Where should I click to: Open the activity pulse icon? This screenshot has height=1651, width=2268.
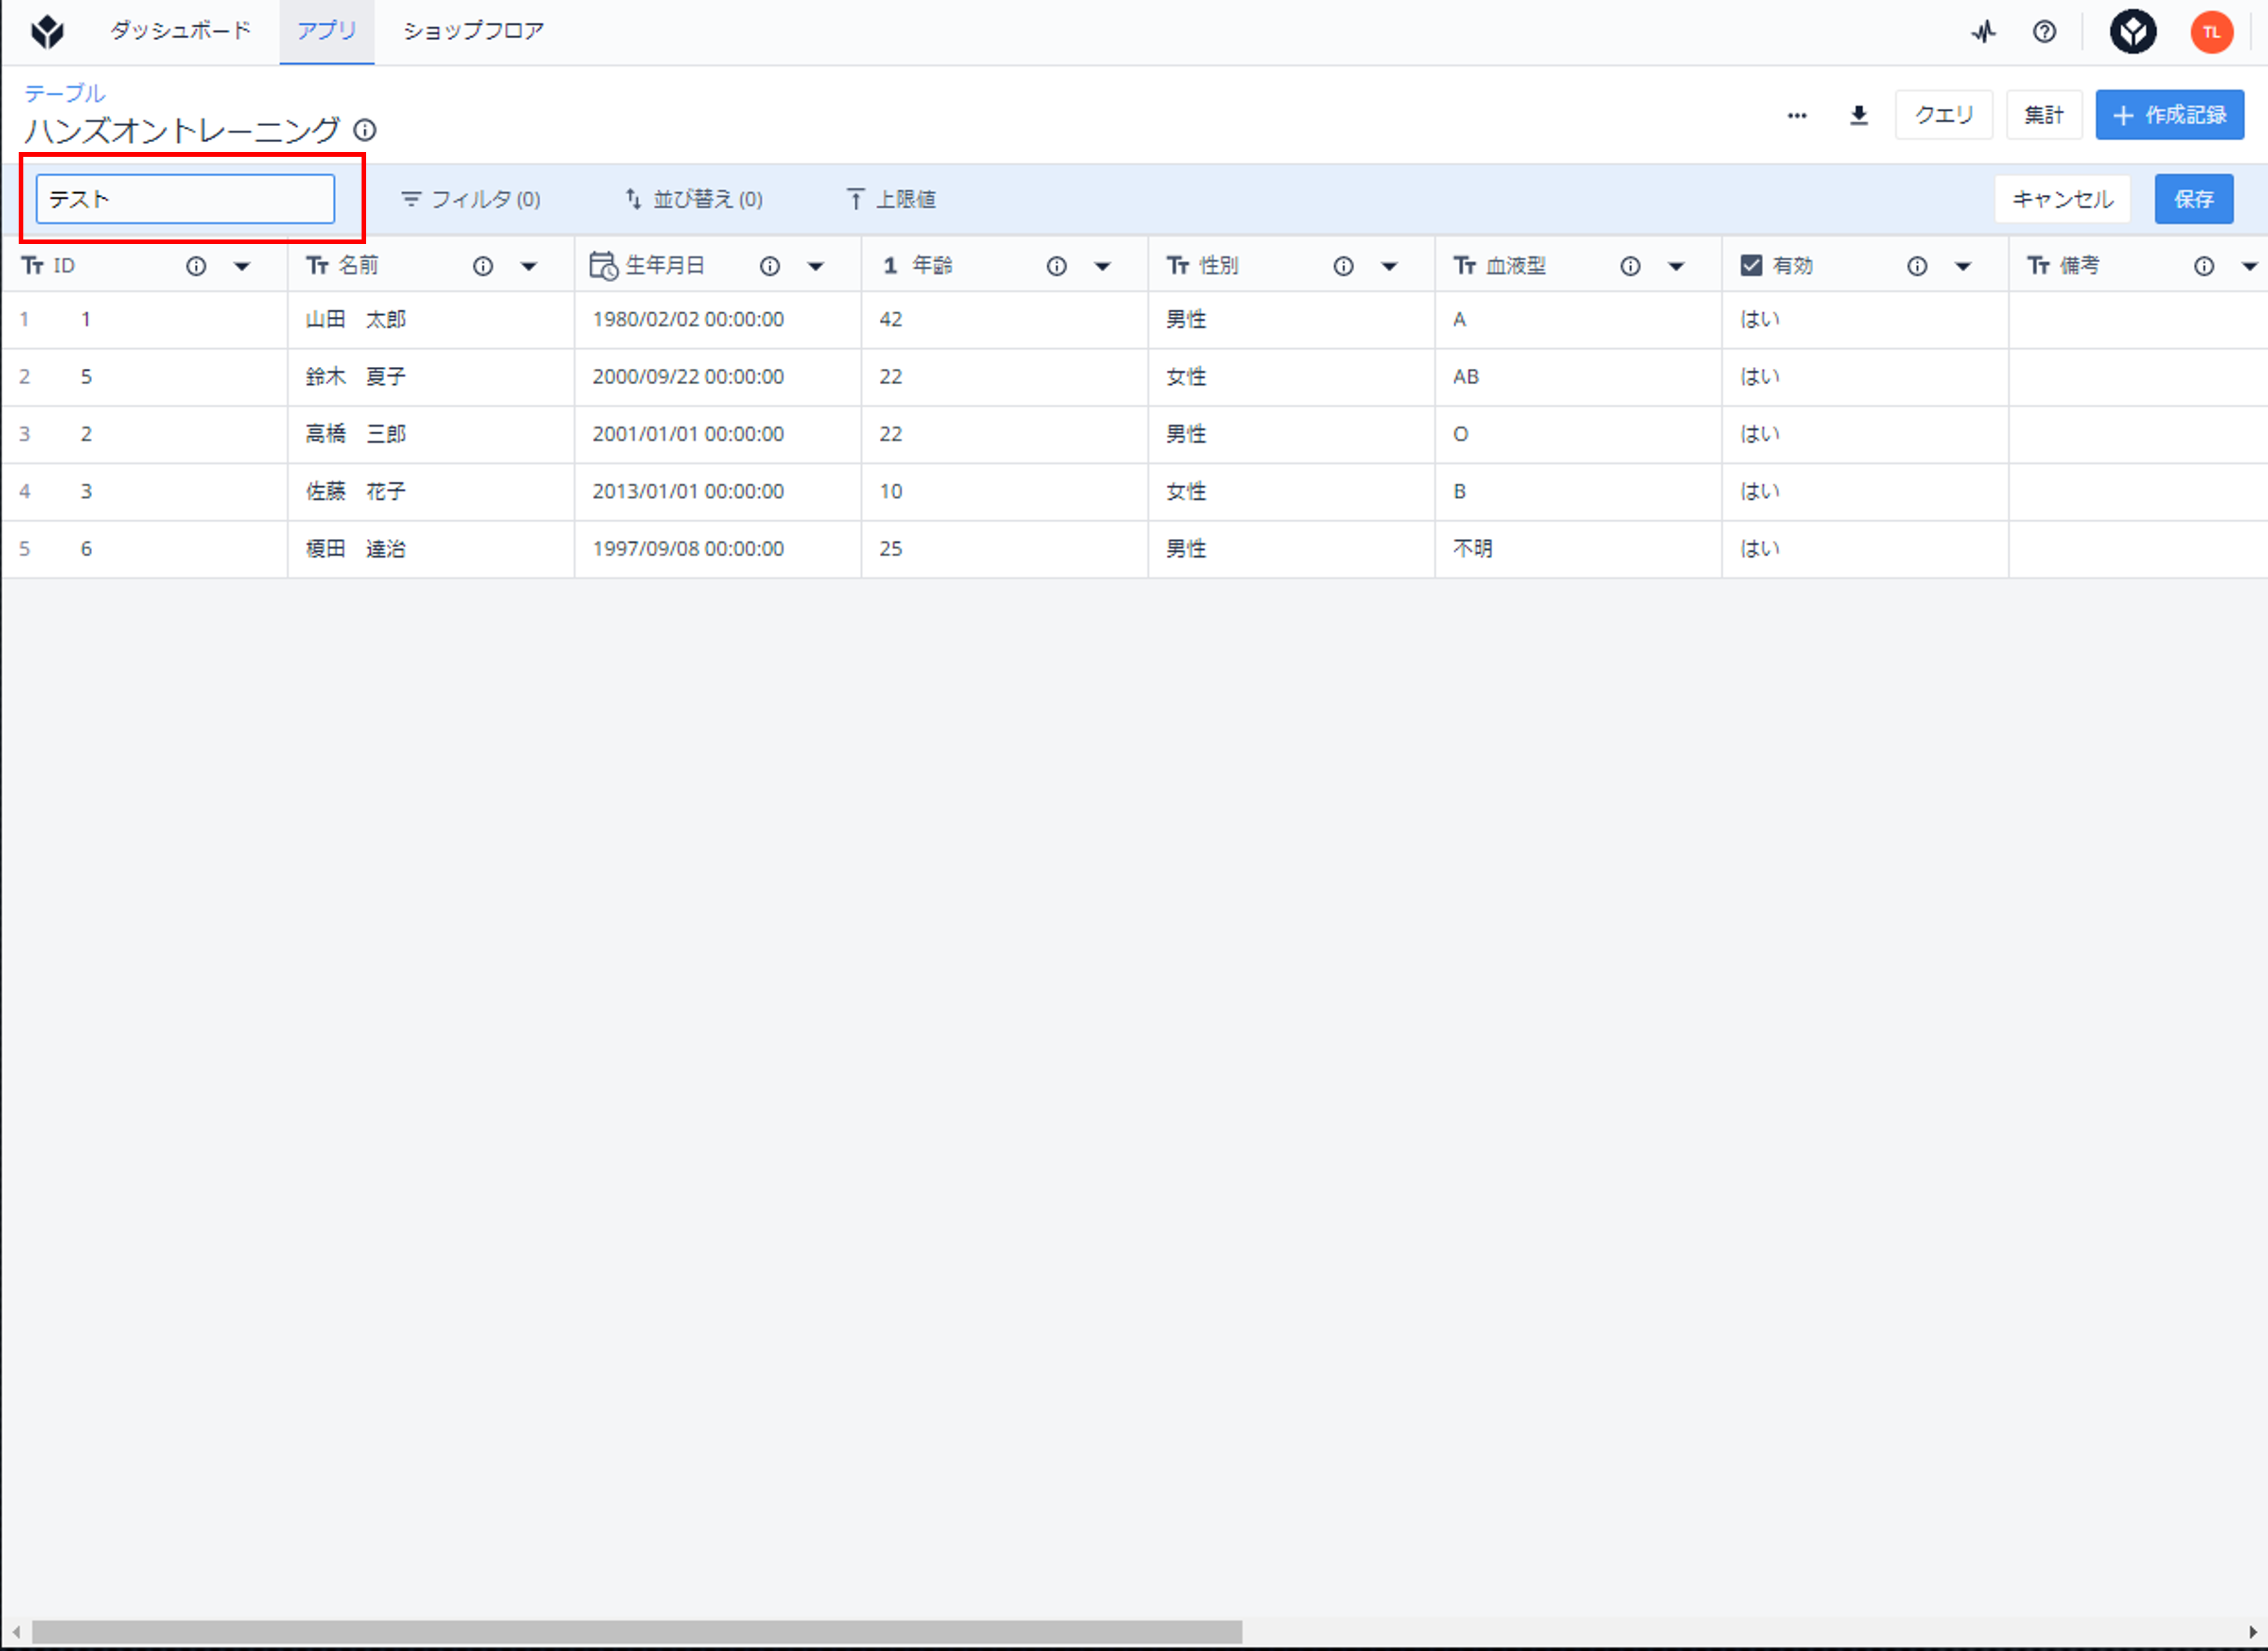(x=1983, y=32)
